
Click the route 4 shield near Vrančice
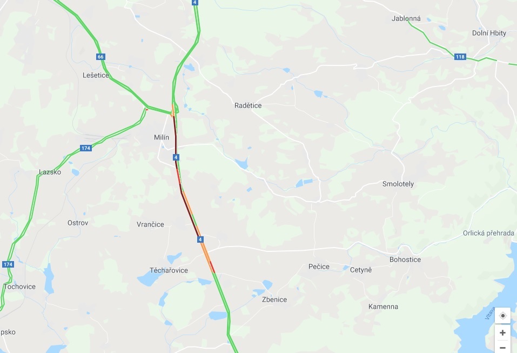pyautogui.click(x=200, y=239)
